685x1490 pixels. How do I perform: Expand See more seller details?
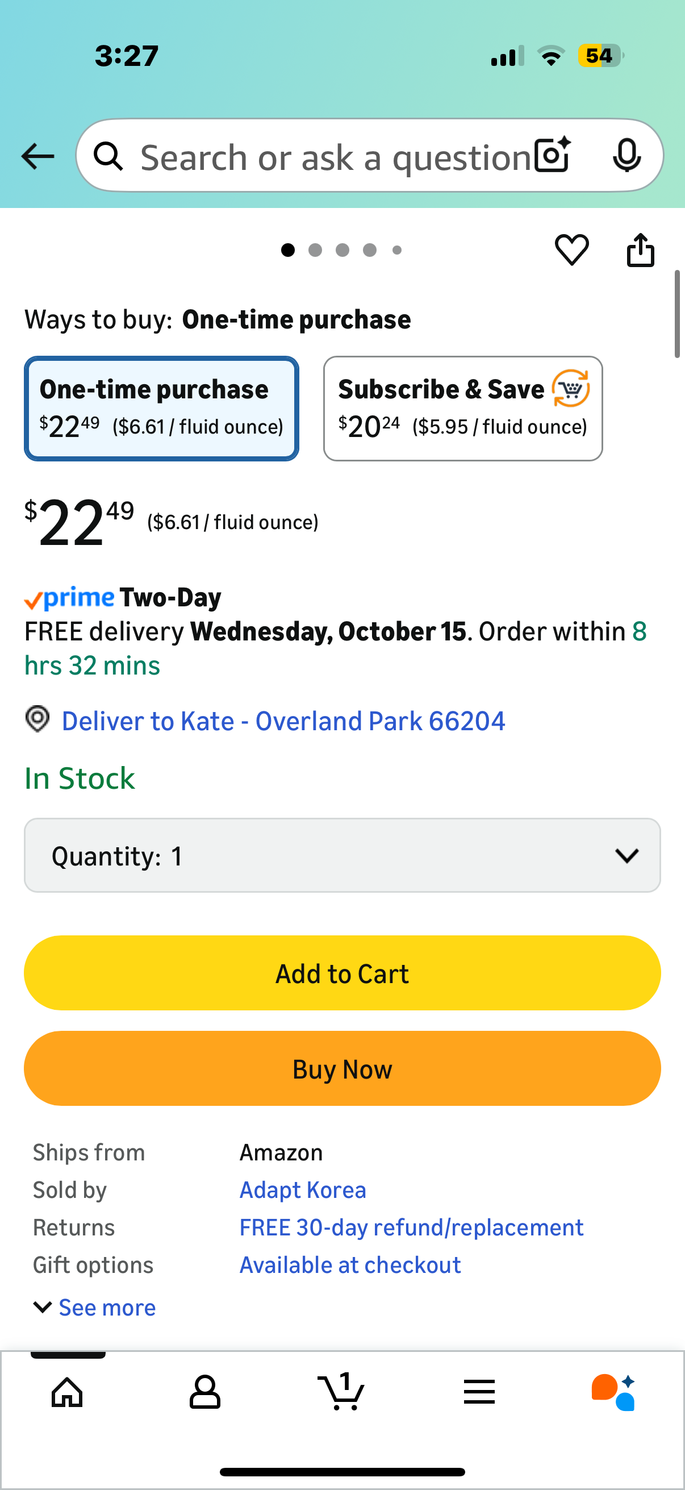tap(95, 1307)
